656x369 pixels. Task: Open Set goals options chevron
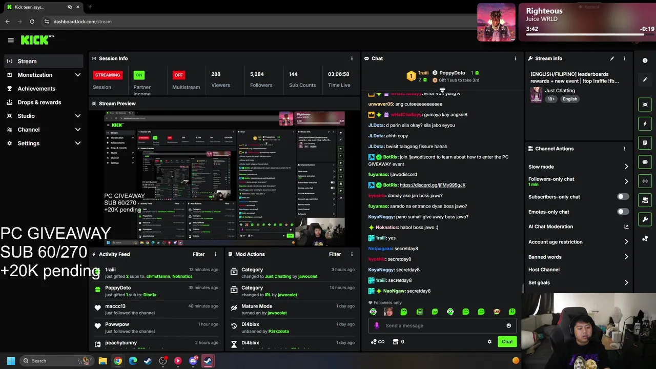(x=626, y=282)
